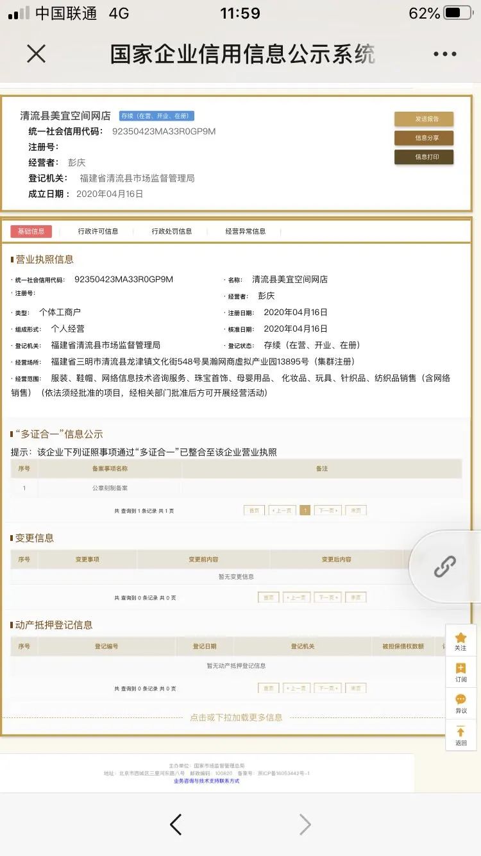Select the 基础信息 tab
The height and width of the screenshot is (856, 481).
[x=31, y=231]
